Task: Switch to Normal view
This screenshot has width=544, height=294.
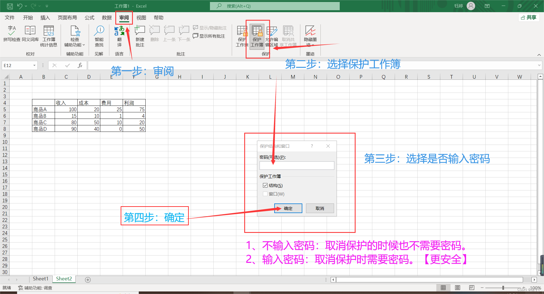Action: (443, 287)
